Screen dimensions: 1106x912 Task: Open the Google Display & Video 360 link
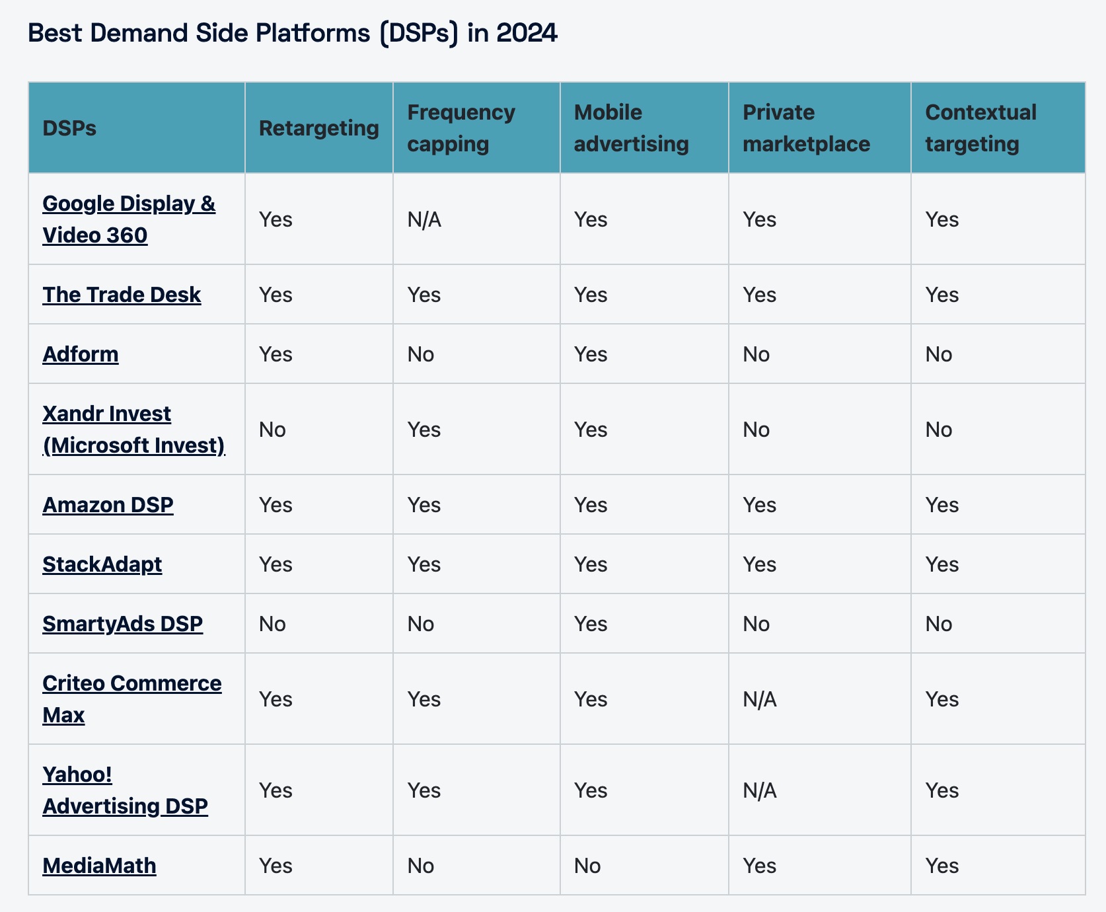point(129,219)
